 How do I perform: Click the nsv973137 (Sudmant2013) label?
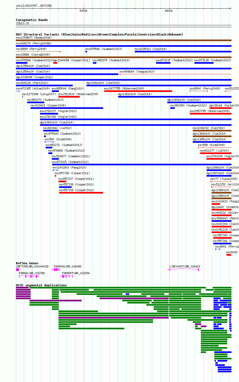click(x=174, y=60)
